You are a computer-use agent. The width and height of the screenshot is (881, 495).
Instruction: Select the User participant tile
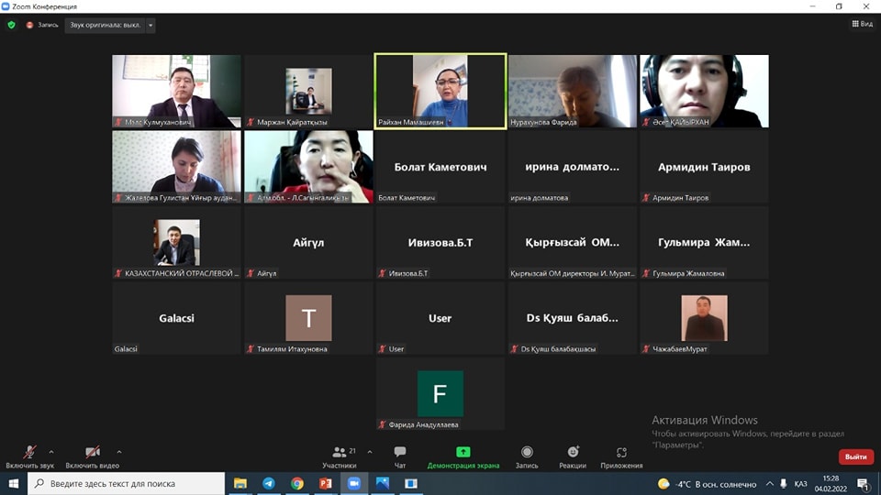pos(440,318)
